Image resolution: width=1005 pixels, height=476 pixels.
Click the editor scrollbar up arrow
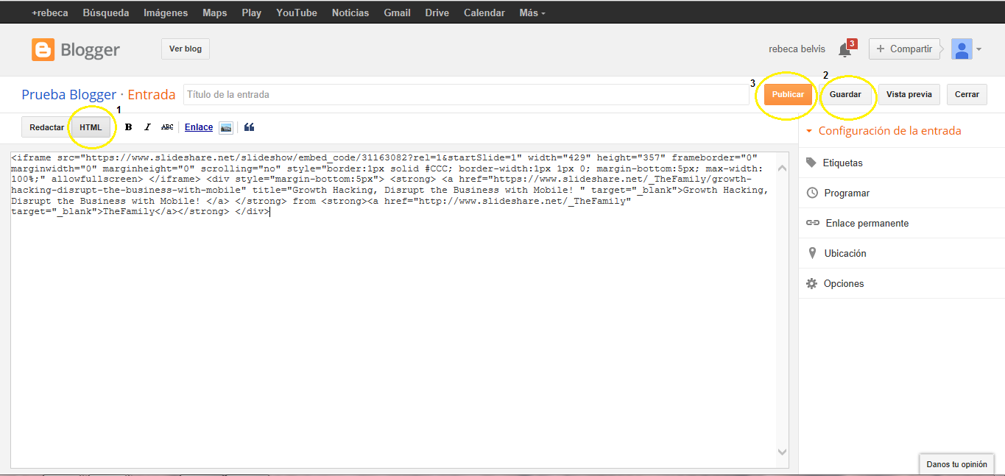[782, 168]
